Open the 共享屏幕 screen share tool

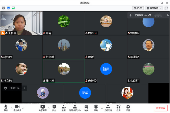point(43,107)
